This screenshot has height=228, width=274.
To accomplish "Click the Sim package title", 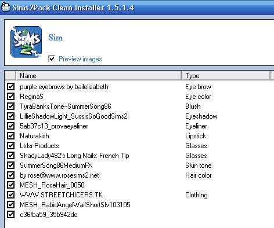I will click(x=56, y=38).
